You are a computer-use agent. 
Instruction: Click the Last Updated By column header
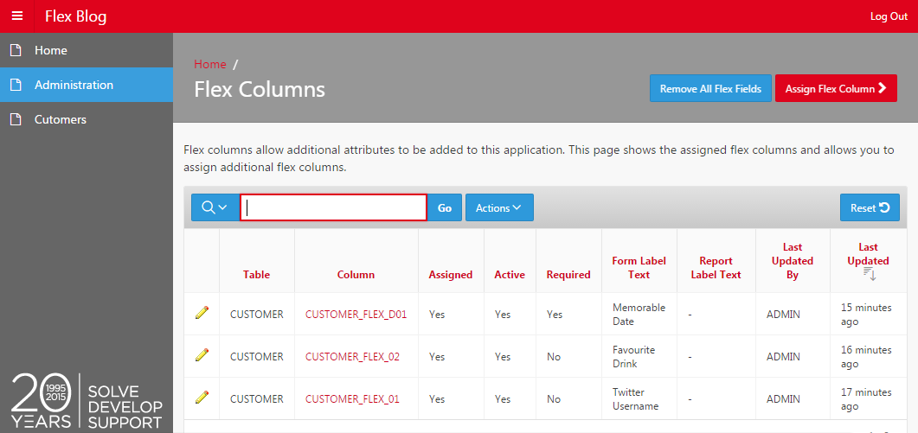(793, 261)
